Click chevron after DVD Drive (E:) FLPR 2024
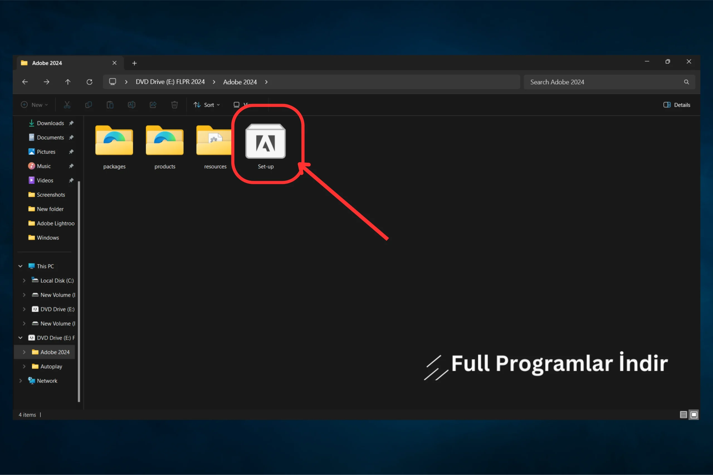The image size is (713, 475). 214,82
